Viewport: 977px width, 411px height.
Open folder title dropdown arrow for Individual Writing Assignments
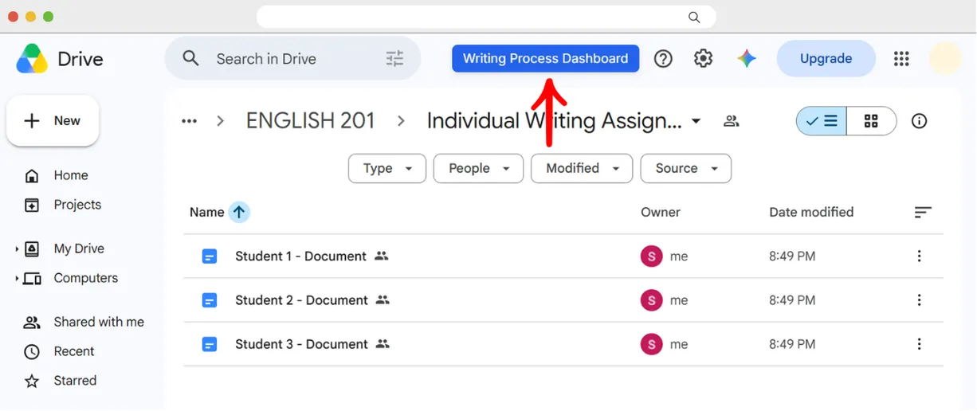click(696, 121)
